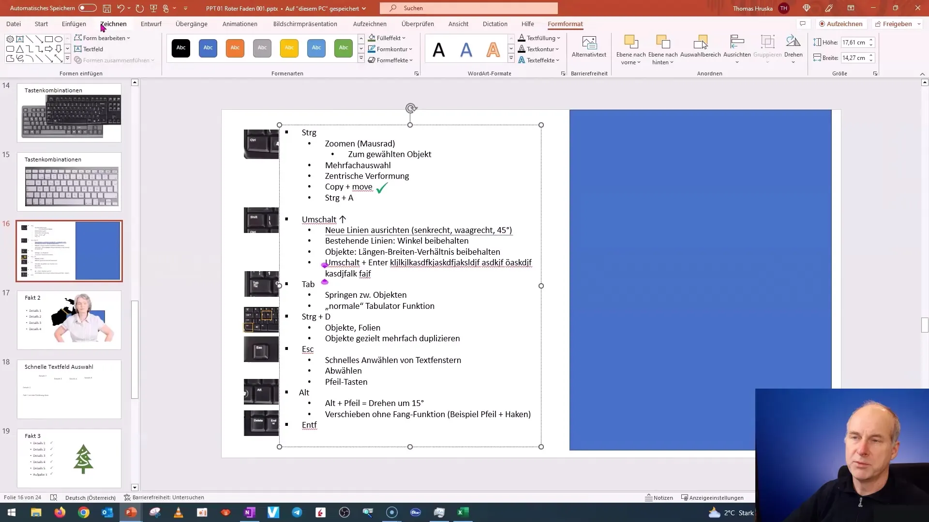Switch to the Start tab
929x522 pixels.
41,24
